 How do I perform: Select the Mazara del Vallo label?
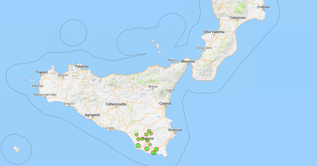point(45,95)
